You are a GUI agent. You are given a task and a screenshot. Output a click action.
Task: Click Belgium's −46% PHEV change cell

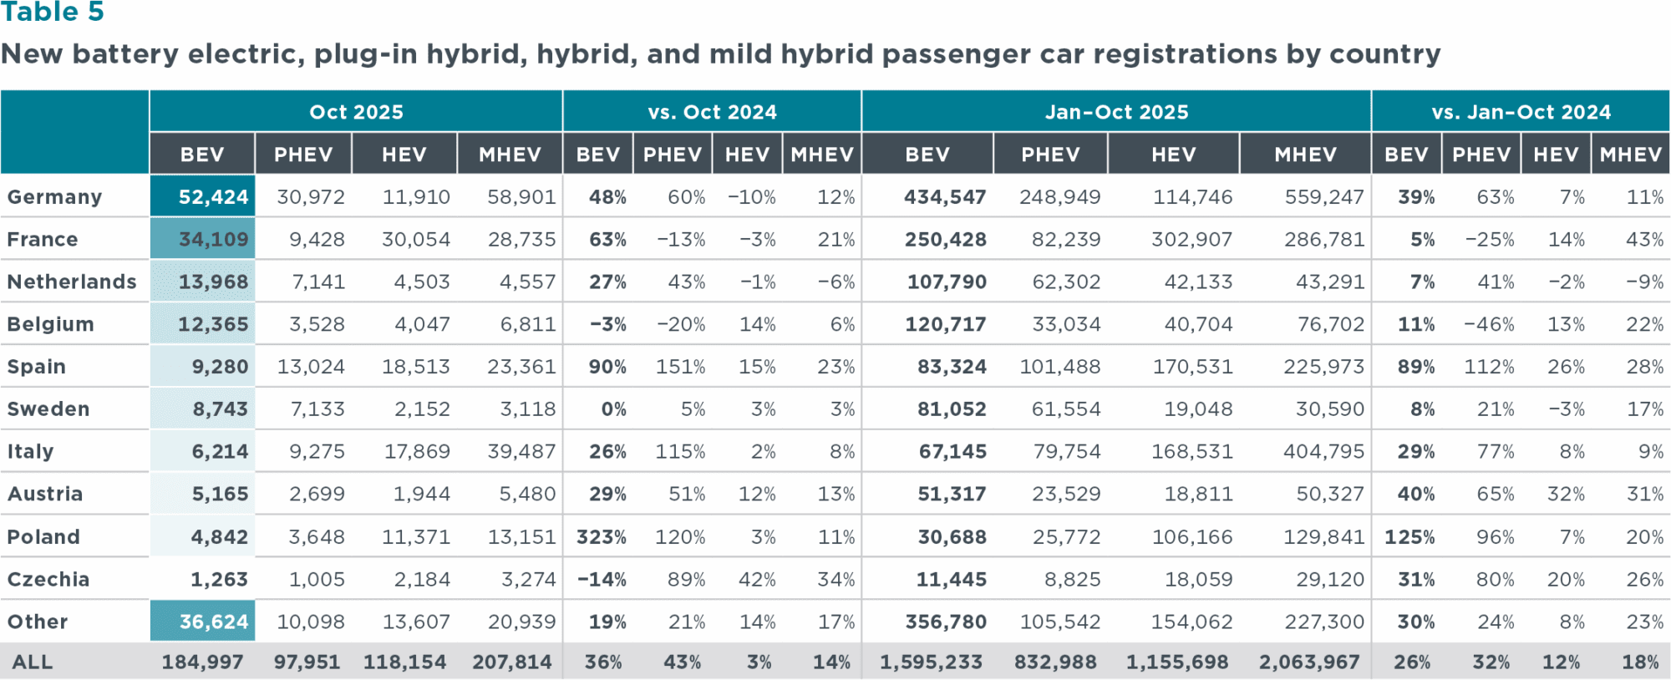click(1489, 324)
